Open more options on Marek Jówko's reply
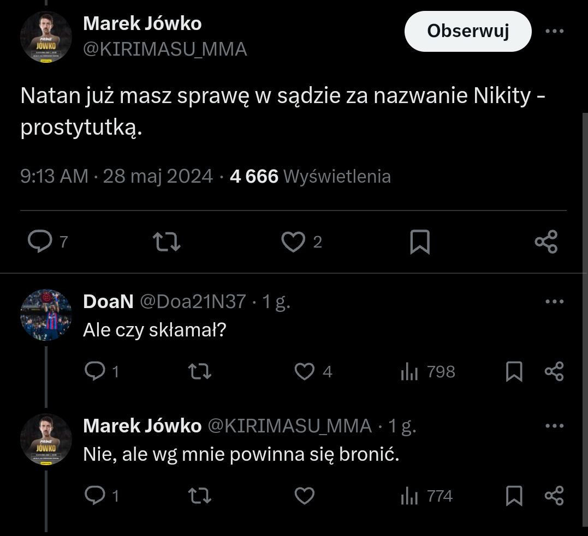This screenshot has height=536, width=588. (x=555, y=426)
